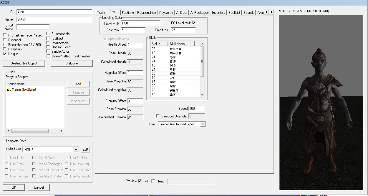Click the Destructible Object button

click(x=24, y=63)
